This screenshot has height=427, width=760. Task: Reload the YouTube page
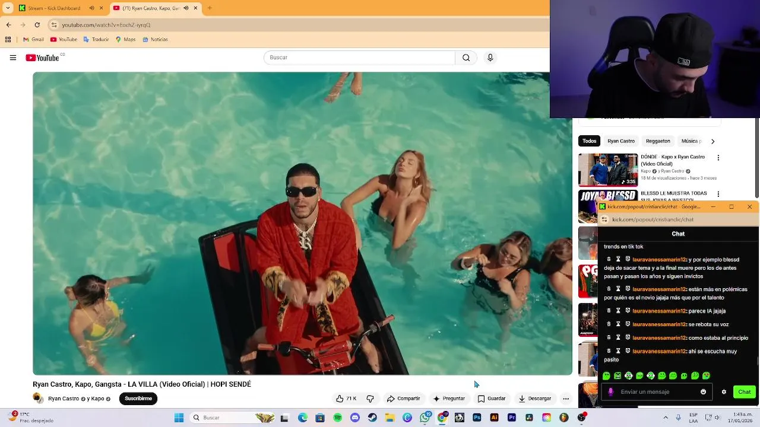37,25
